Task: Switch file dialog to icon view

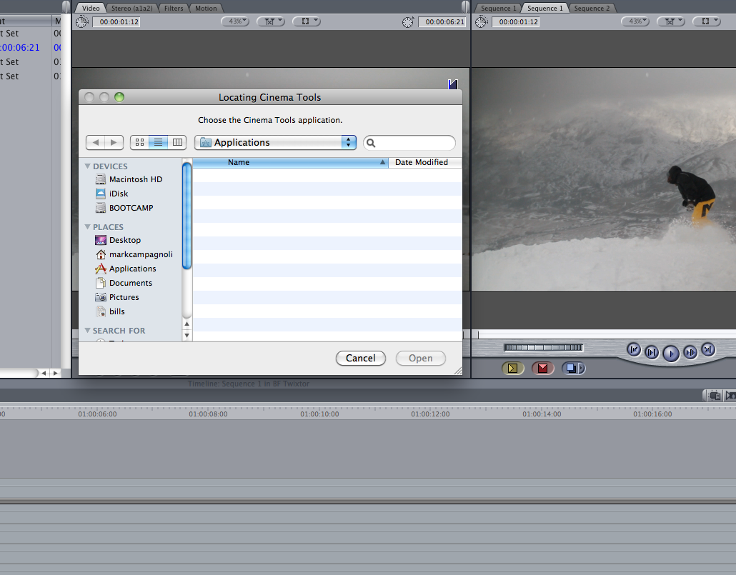Action: coord(139,142)
